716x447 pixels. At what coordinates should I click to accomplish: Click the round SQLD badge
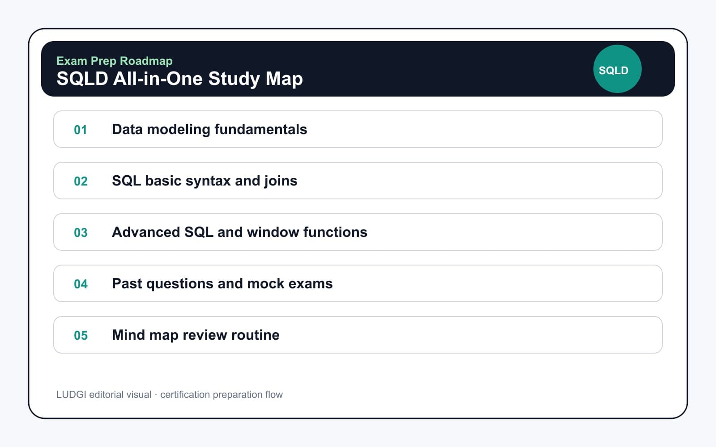617,69
